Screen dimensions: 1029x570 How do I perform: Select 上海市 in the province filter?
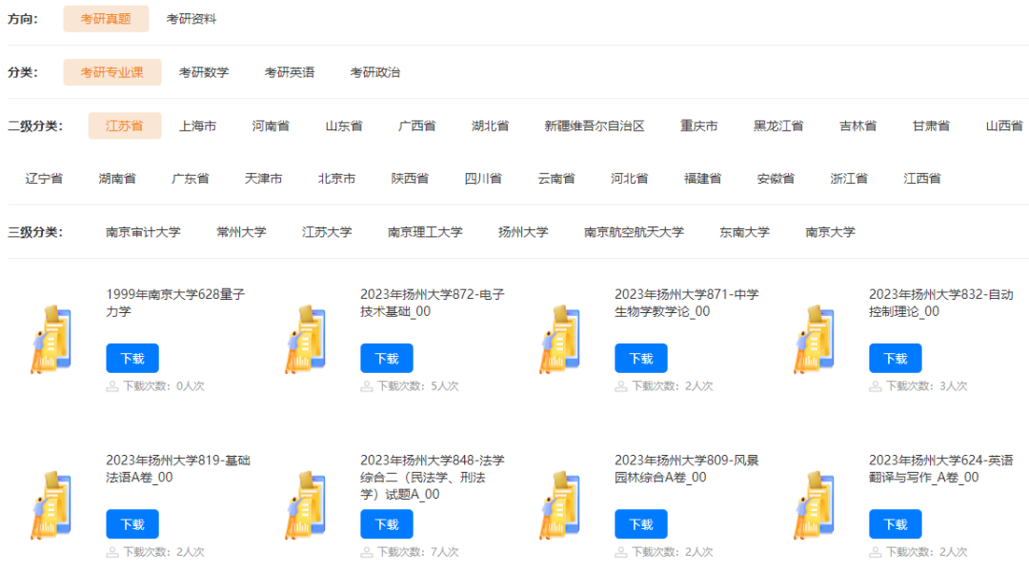tap(199, 125)
